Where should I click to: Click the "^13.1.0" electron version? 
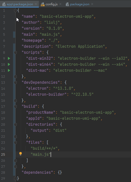tap(63, 88)
